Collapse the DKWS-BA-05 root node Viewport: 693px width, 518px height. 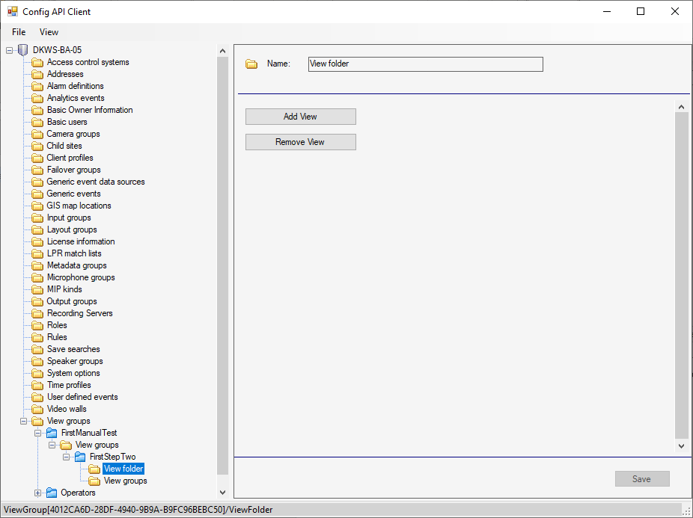coord(10,50)
